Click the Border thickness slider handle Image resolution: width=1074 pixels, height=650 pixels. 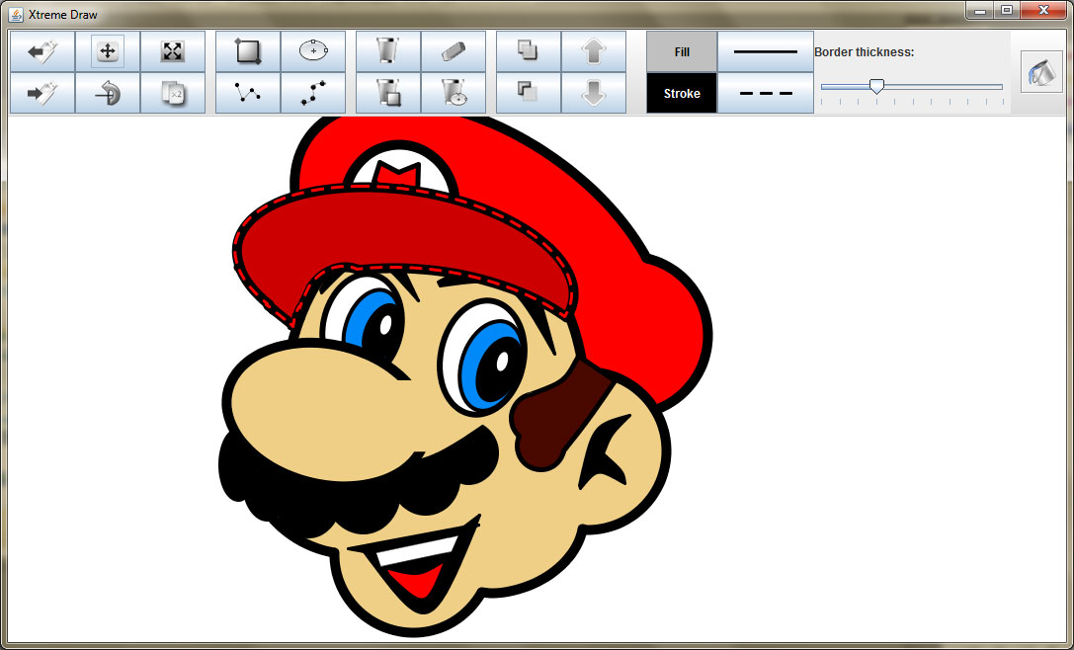pyautogui.click(x=876, y=86)
